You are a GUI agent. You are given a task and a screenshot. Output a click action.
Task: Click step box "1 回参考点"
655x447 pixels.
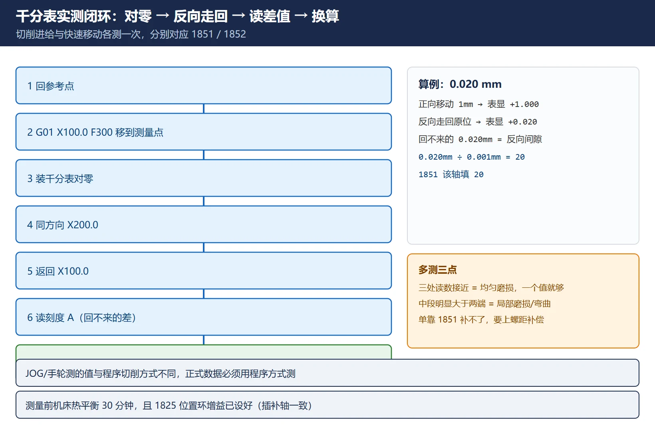[204, 85]
